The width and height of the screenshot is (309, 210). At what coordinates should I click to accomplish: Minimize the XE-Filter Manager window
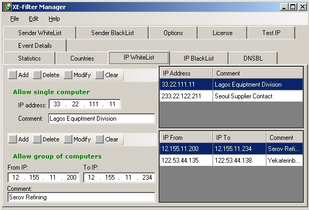pyautogui.click(x=284, y=7)
